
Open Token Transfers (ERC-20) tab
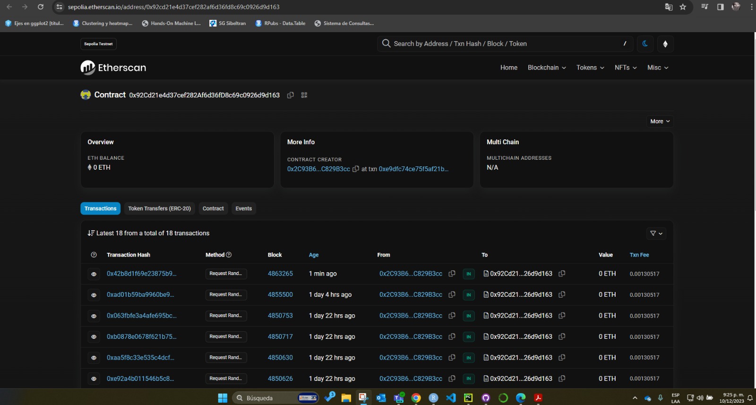point(159,208)
